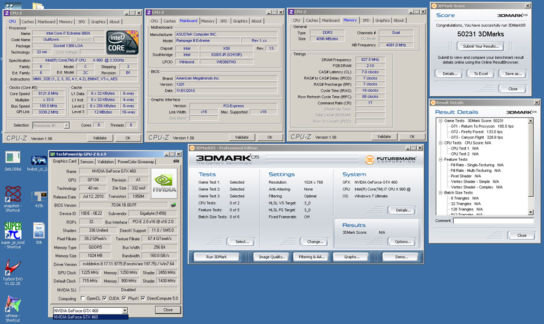Toggle the PhysX checkbox in GPU-Z
The width and height of the screenshot is (544, 324).
point(124,298)
